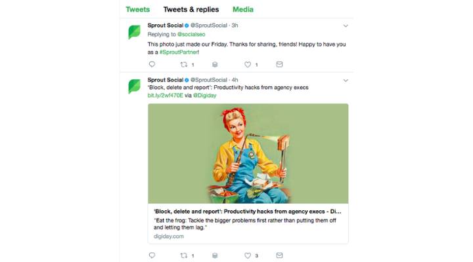This screenshot has height=262, width=473.
Task: Send first tweet via direct message
Action: click(x=279, y=64)
